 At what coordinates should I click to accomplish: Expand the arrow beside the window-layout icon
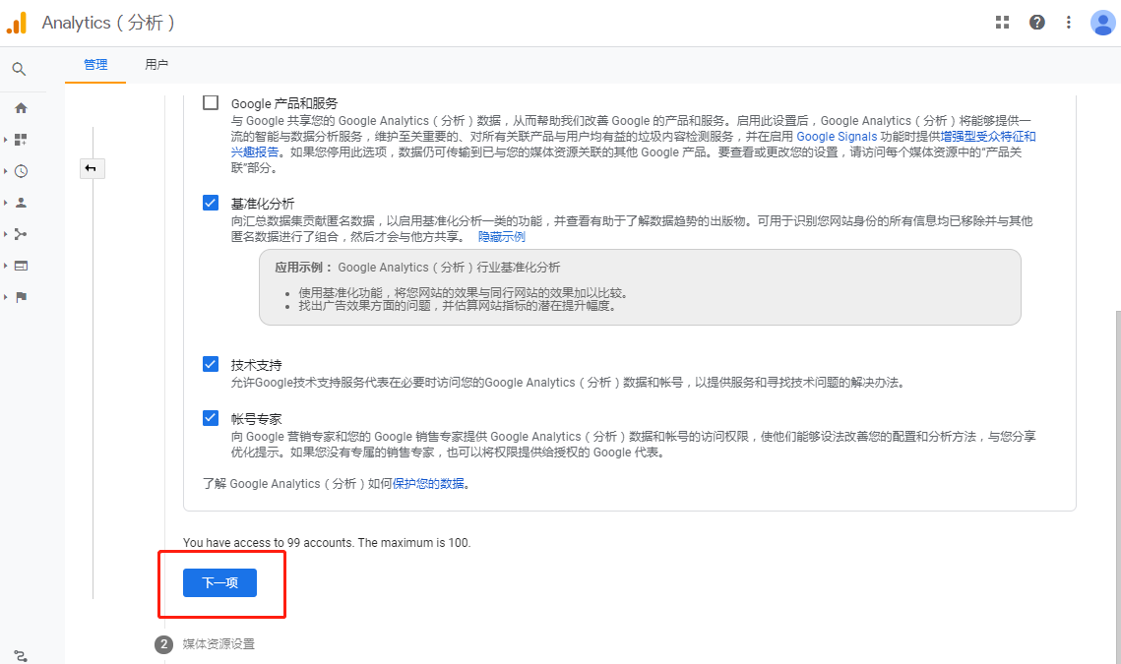[6, 266]
